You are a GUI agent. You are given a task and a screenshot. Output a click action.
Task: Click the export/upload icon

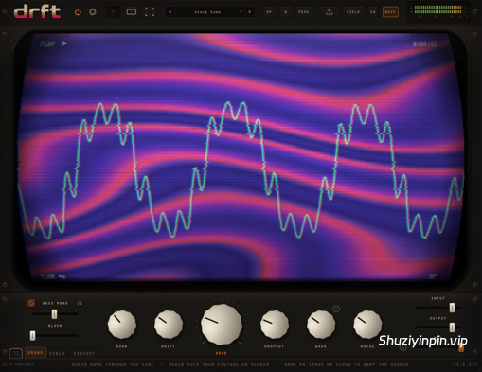click(x=330, y=12)
